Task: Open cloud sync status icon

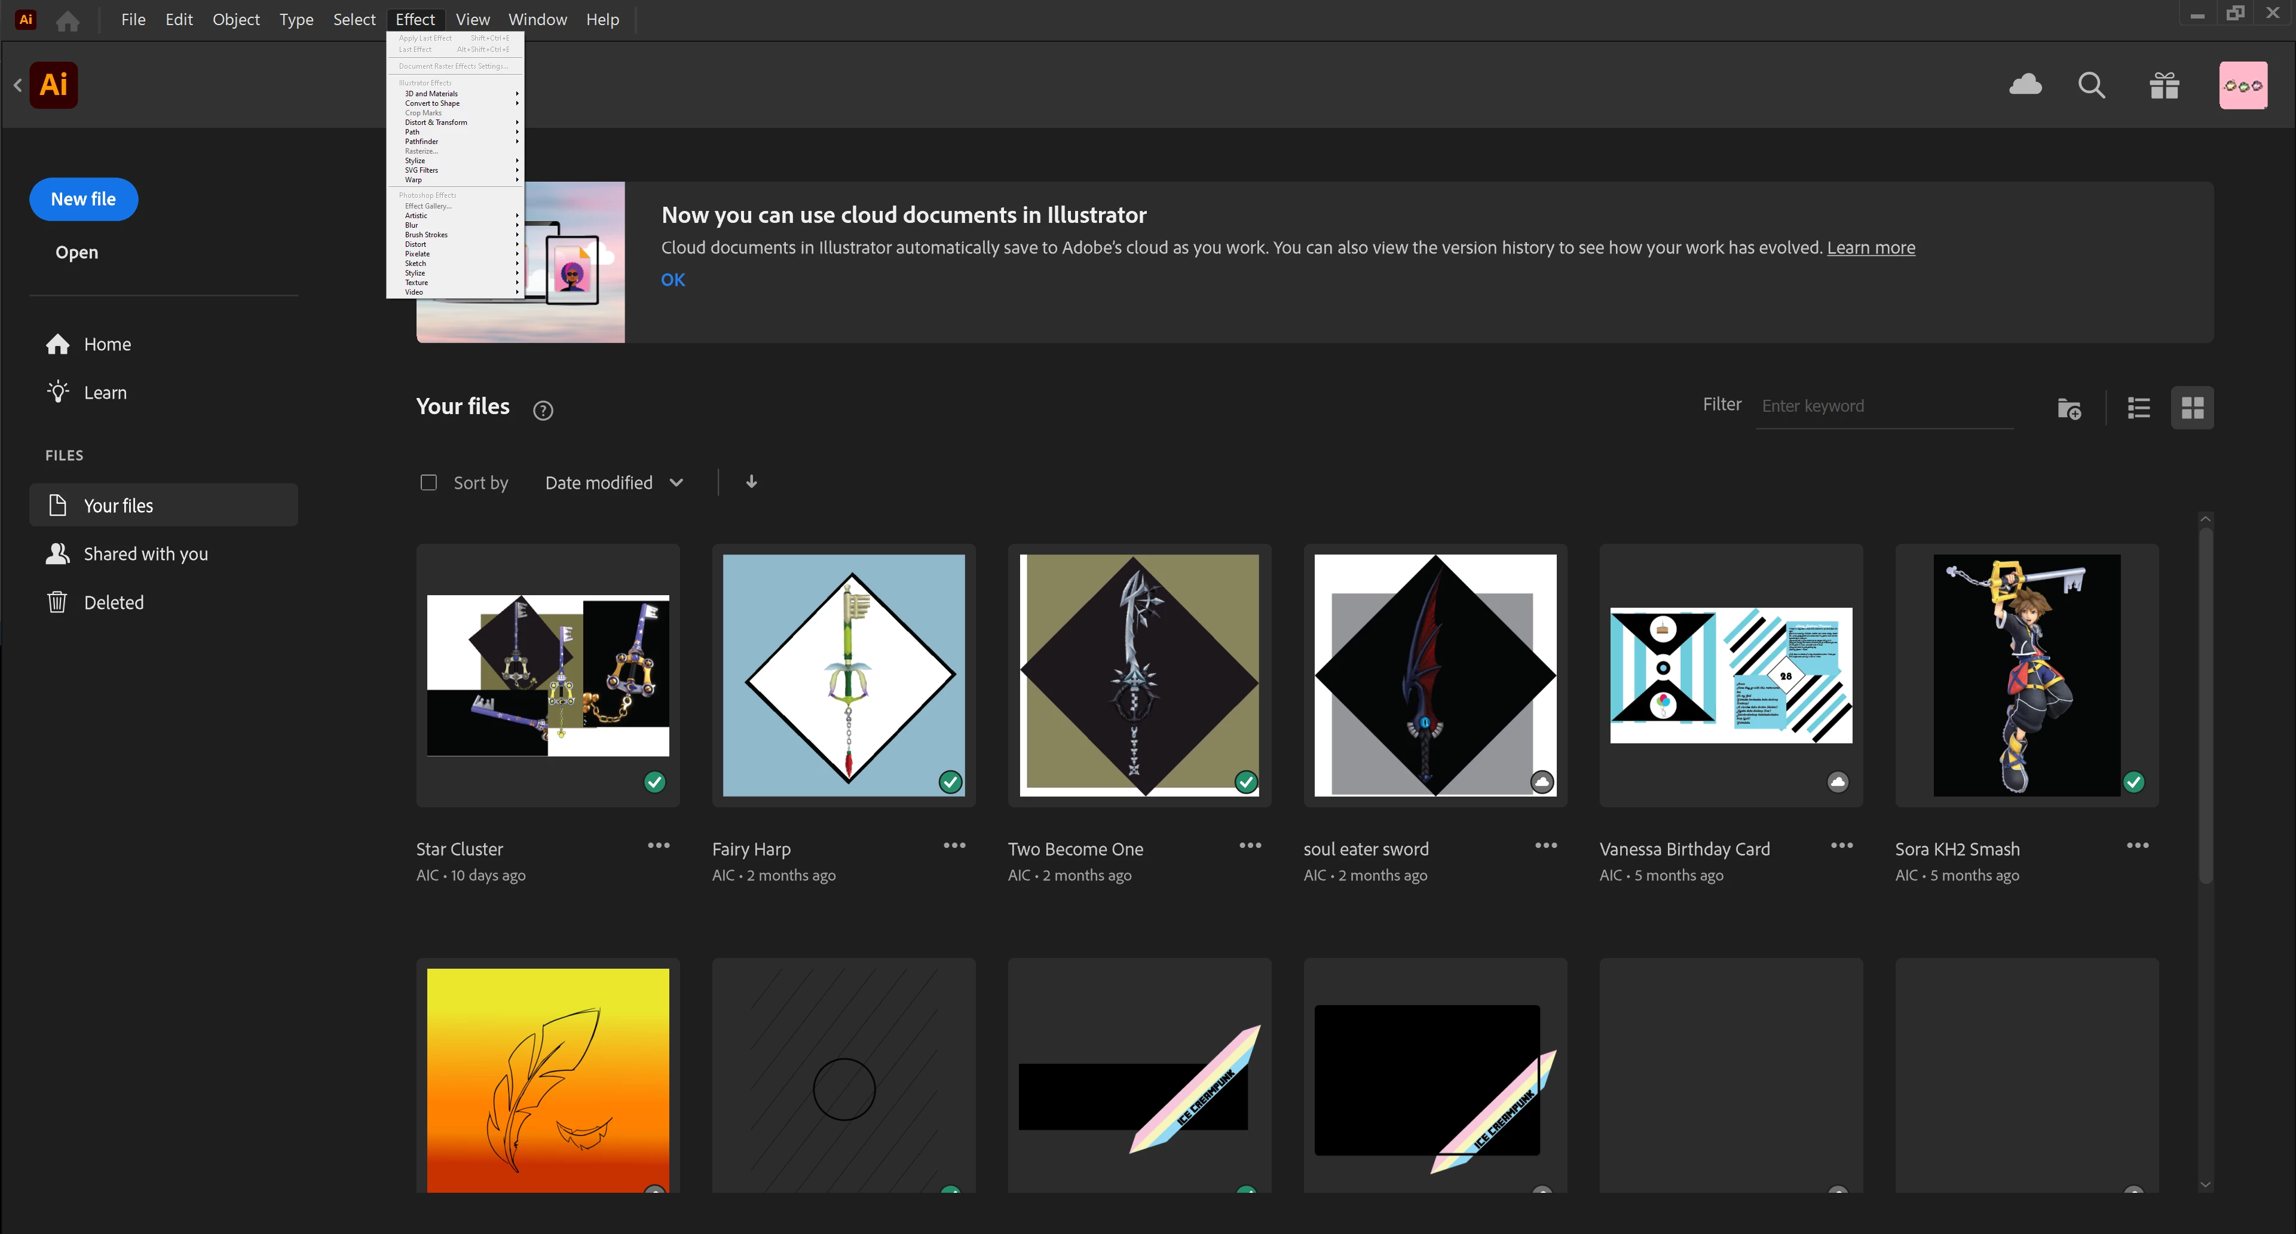Action: (x=2025, y=85)
